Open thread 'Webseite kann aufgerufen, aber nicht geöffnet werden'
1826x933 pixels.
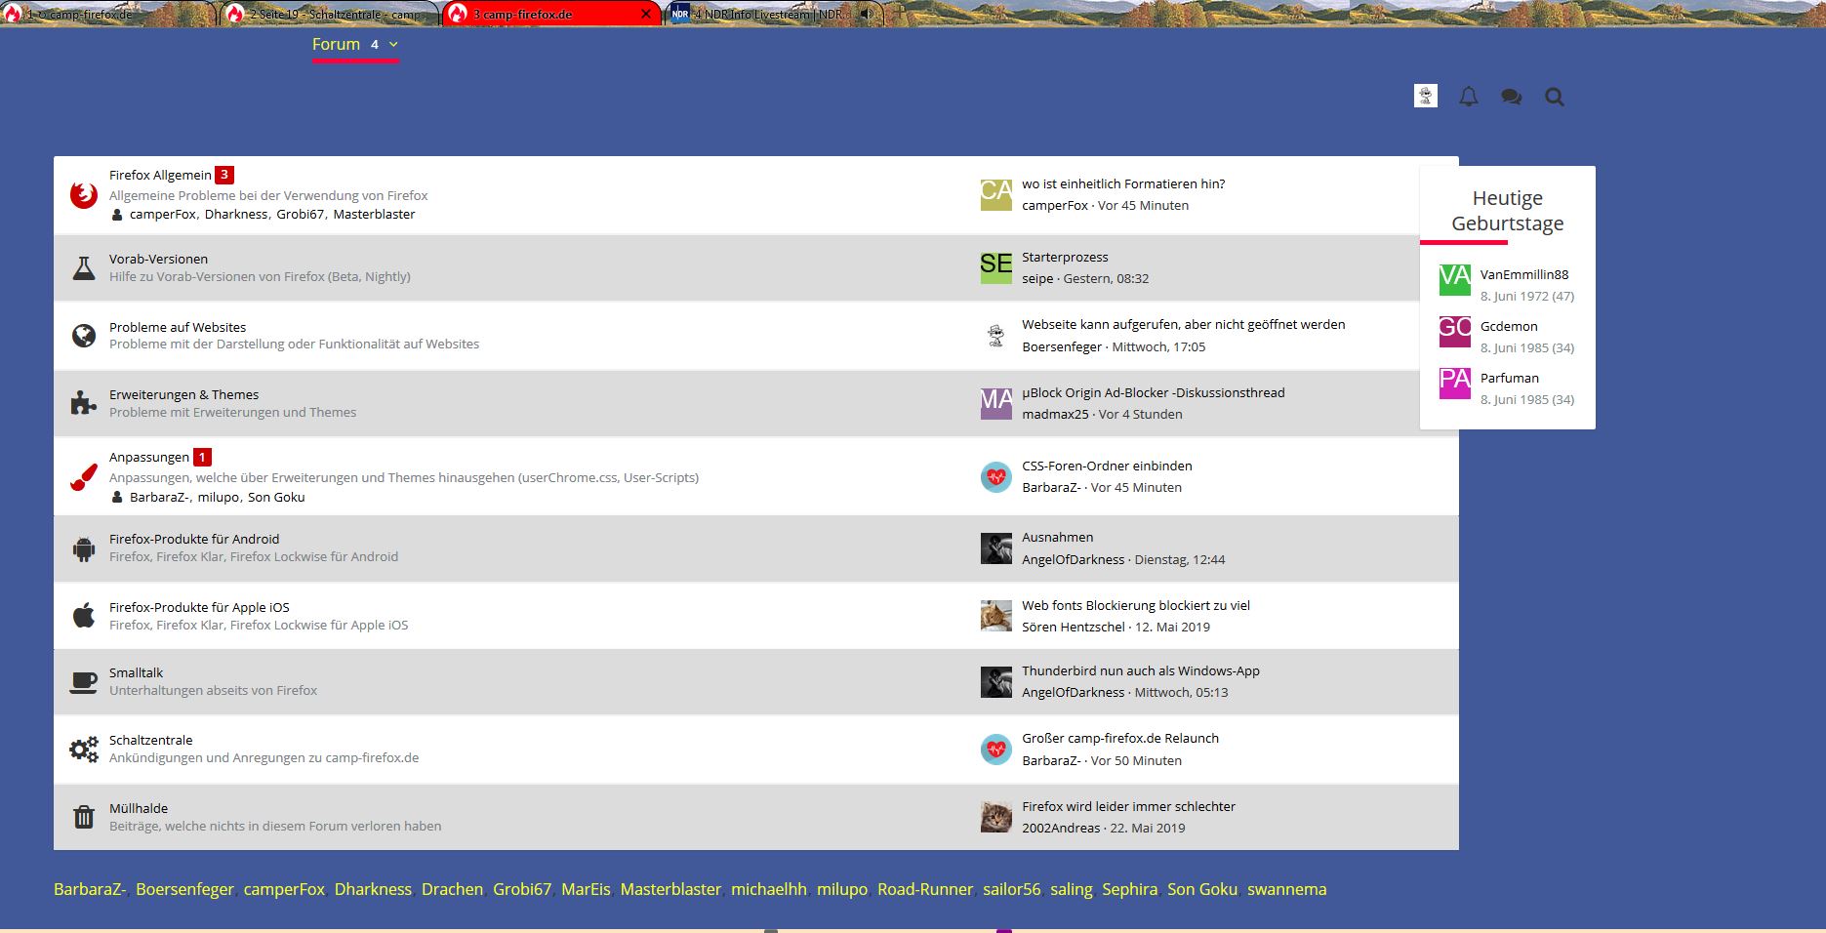(1184, 324)
